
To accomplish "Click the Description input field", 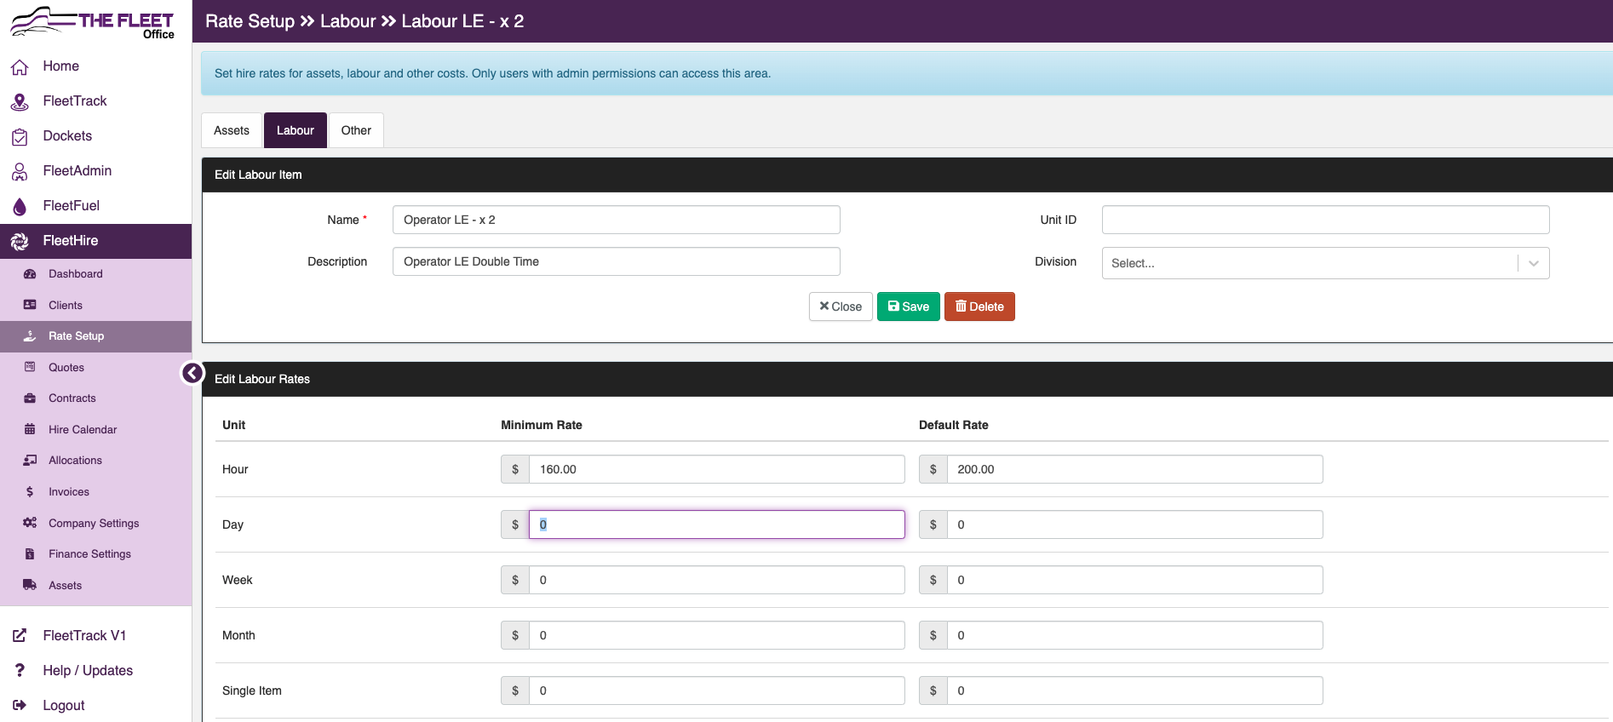I will point(617,261).
